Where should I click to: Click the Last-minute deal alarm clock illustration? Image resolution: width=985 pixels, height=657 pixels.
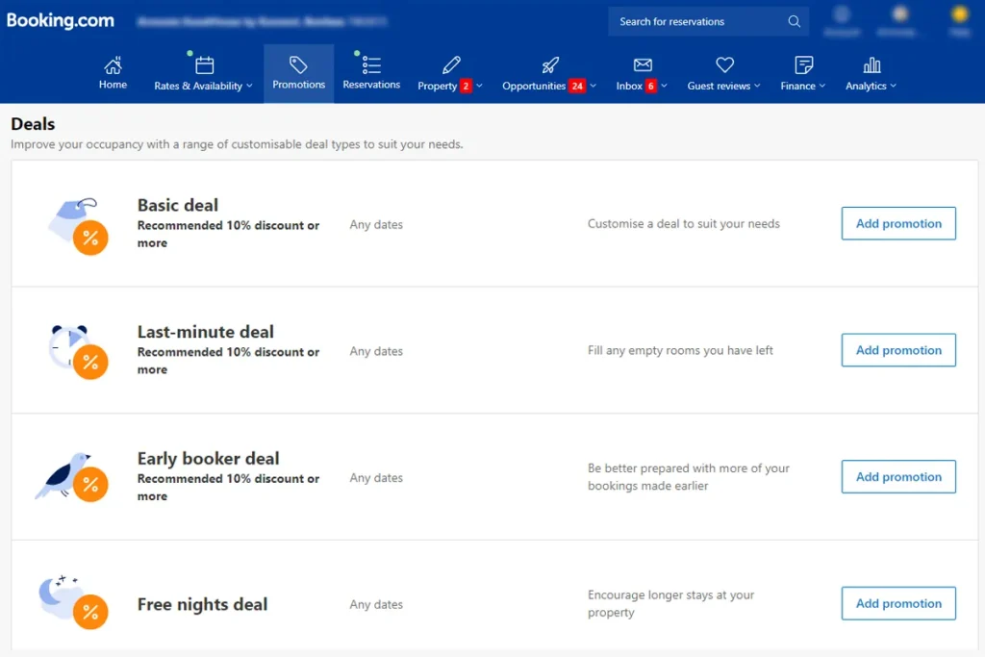tap(79, 352)
